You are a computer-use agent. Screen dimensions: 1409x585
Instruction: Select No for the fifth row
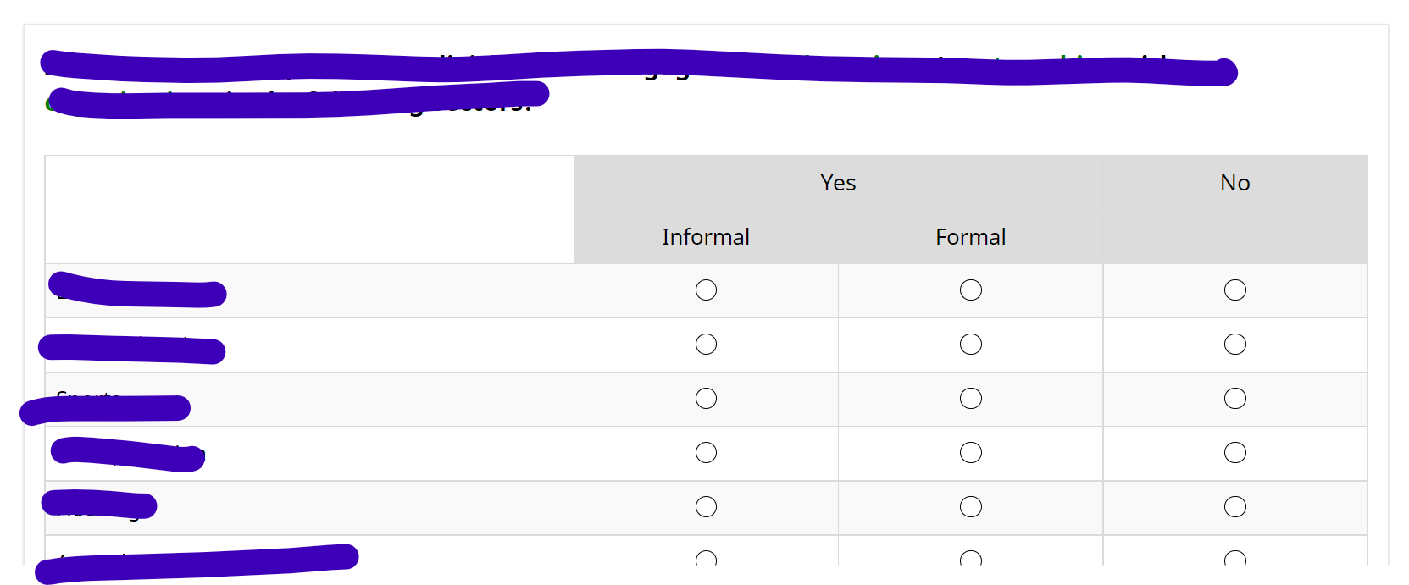tap(1235, 507)
